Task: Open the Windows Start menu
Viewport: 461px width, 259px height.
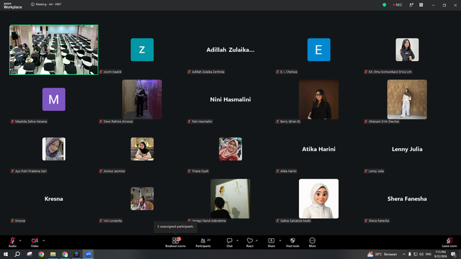Action: point(6,254)
